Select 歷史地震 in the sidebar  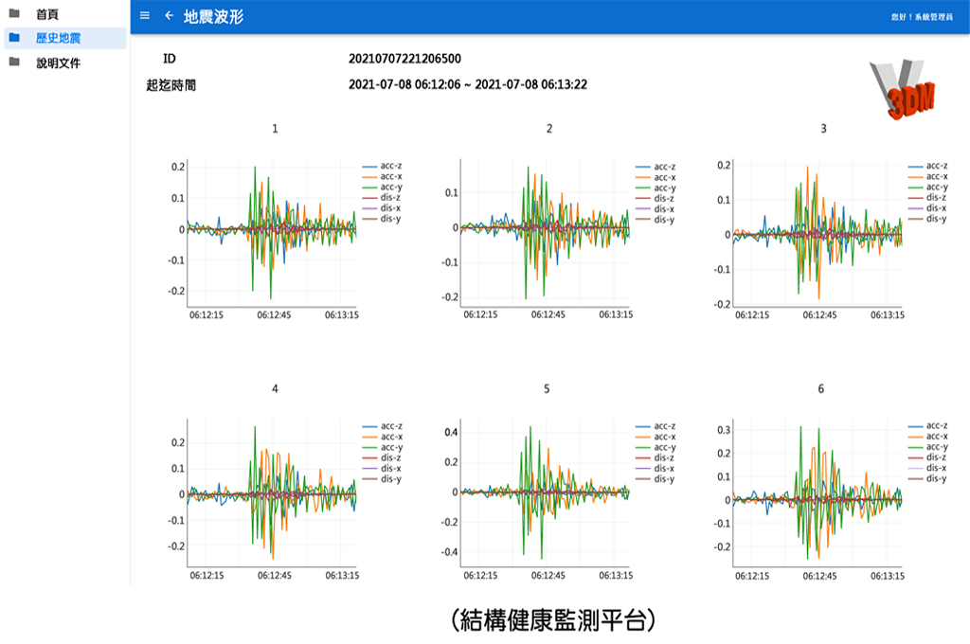point(58,38)
